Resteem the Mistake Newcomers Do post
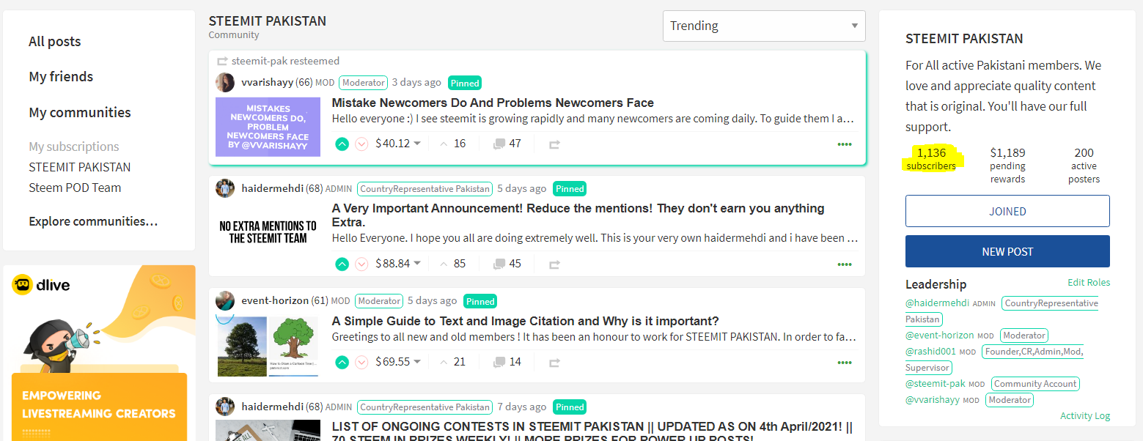The width and height of the screenshot is (1143, 441). pos(554,144)
